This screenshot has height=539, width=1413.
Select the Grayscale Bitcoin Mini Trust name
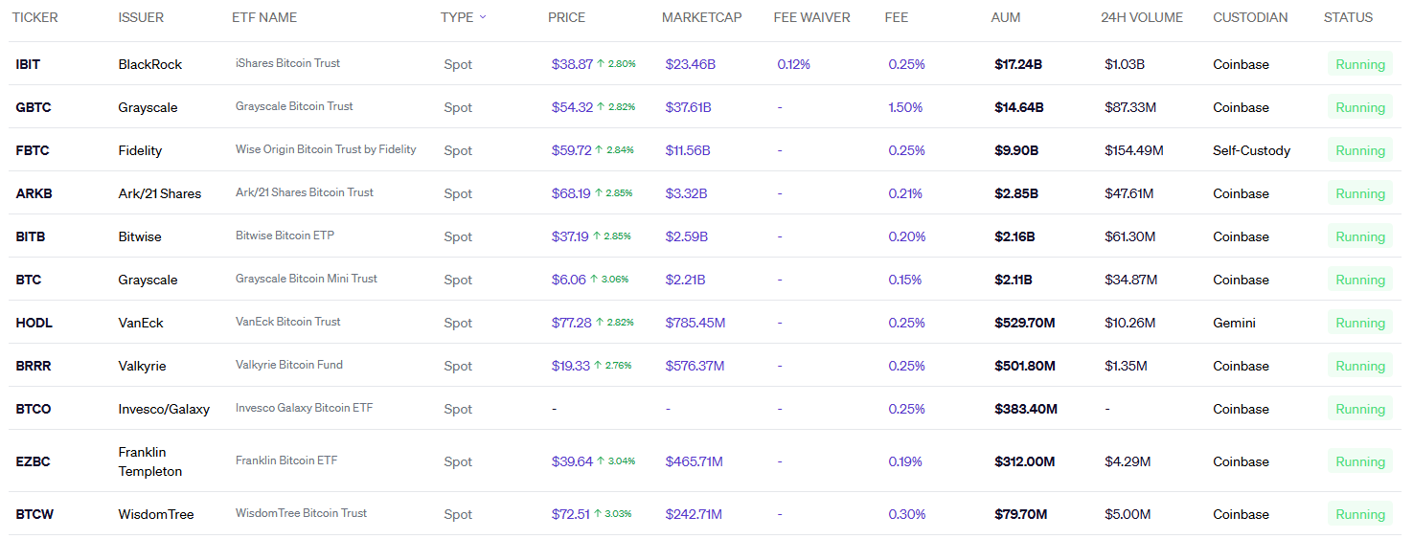(307, 279)
